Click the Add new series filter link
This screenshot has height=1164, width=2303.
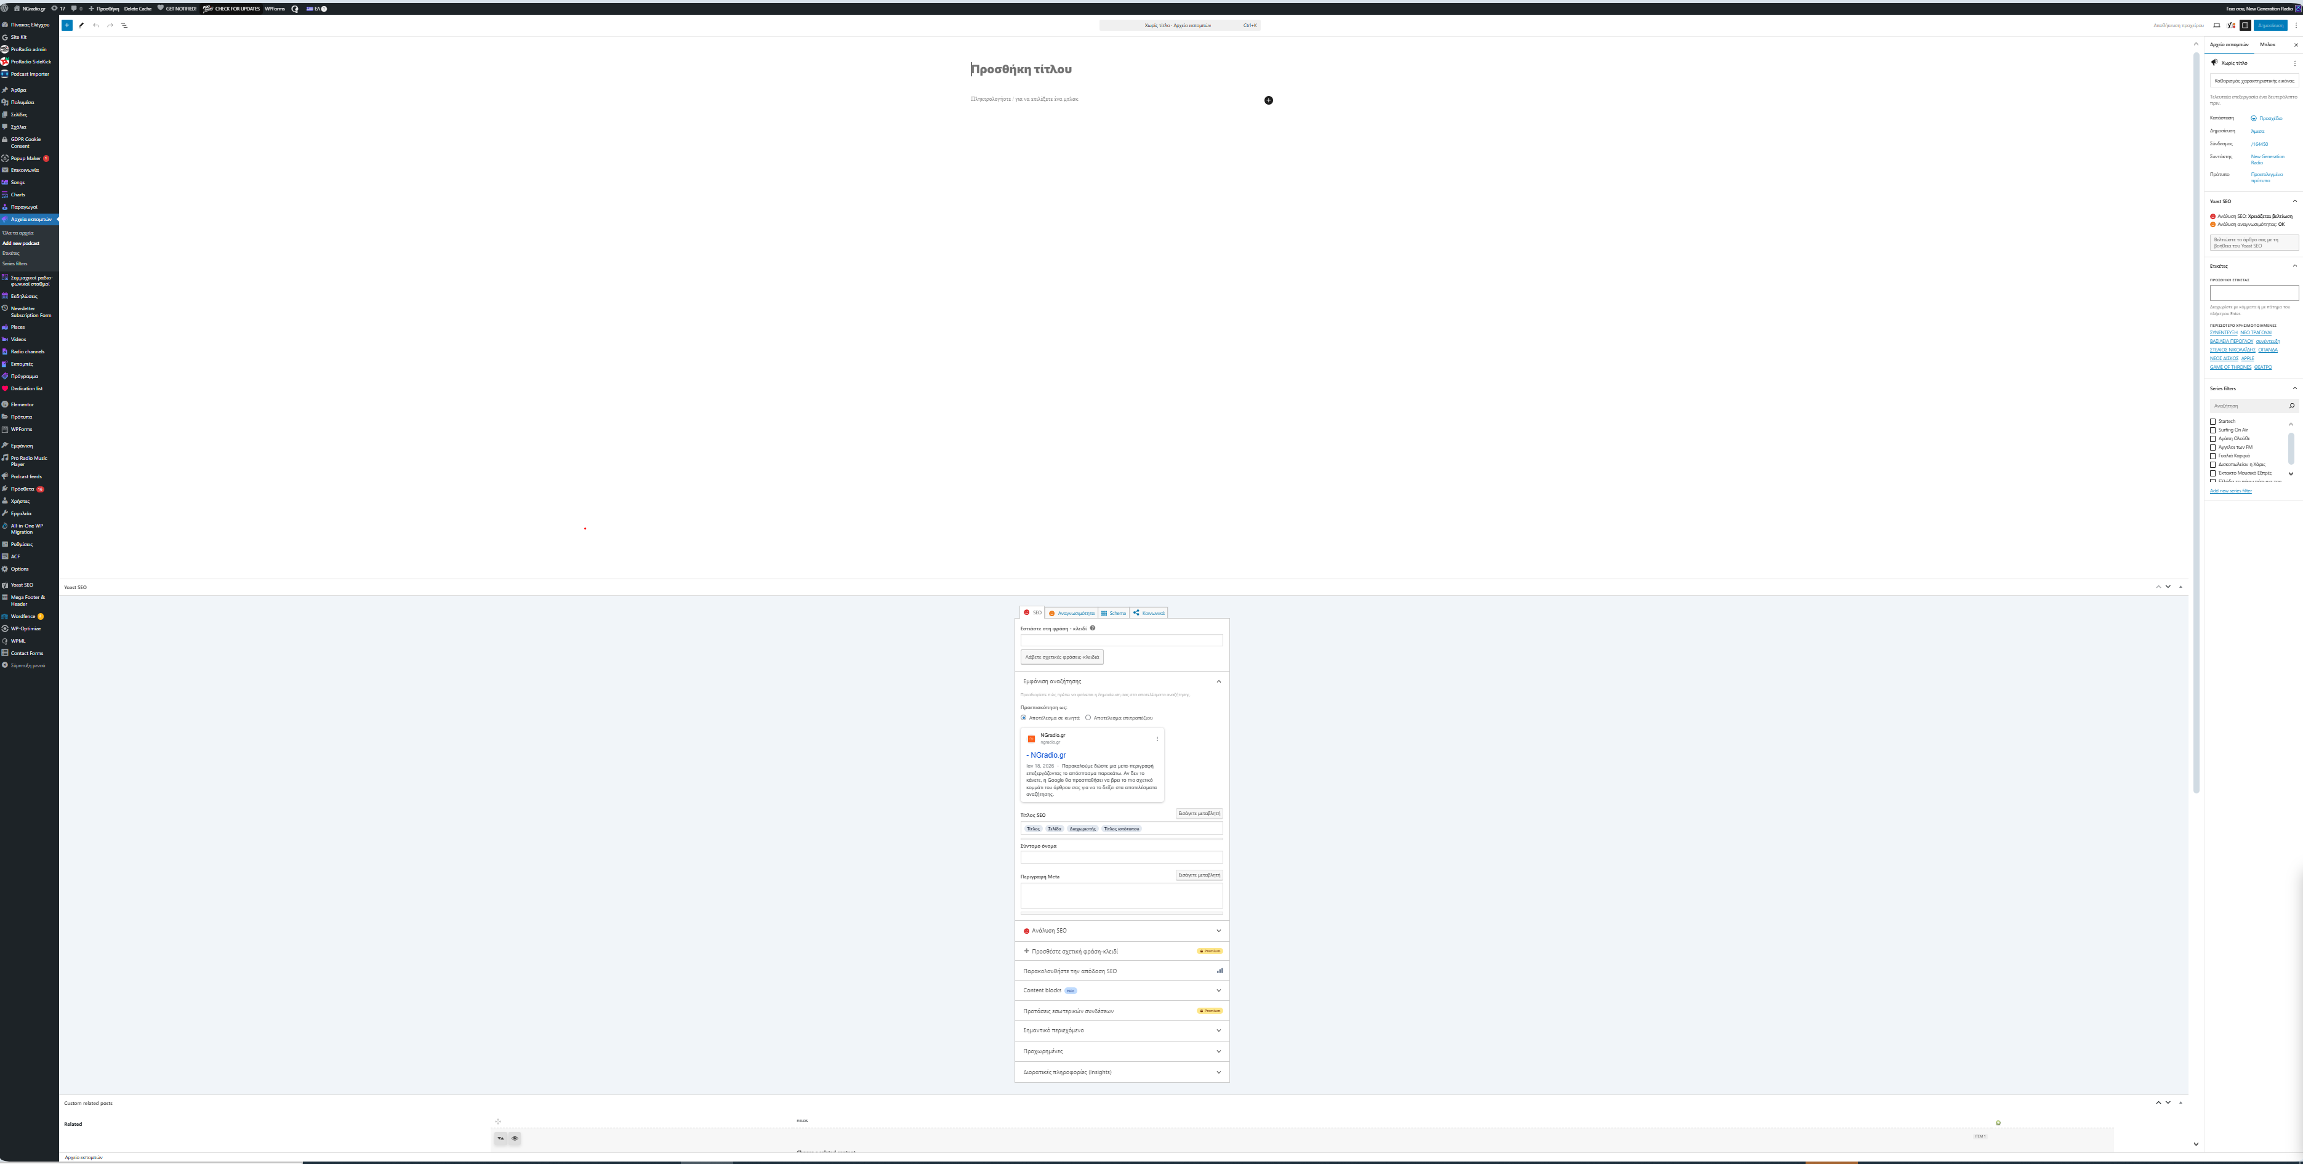pyautogui.click(x=2230, y=491)
